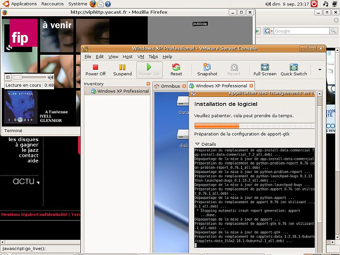Click the VM console vertical scrollbar

pos(320,165)
